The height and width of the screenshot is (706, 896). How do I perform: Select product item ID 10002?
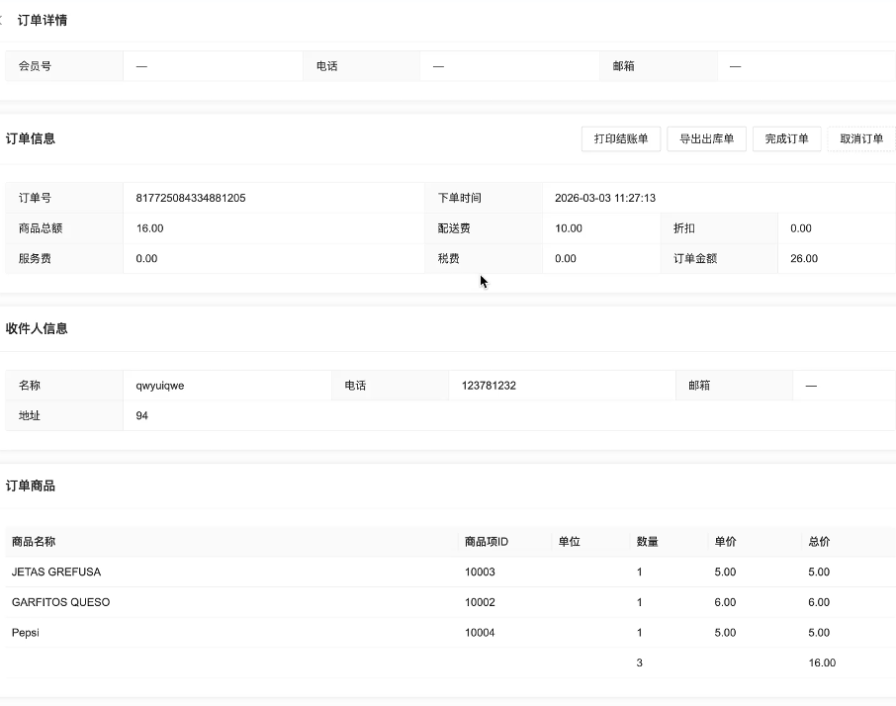[480, 602]
